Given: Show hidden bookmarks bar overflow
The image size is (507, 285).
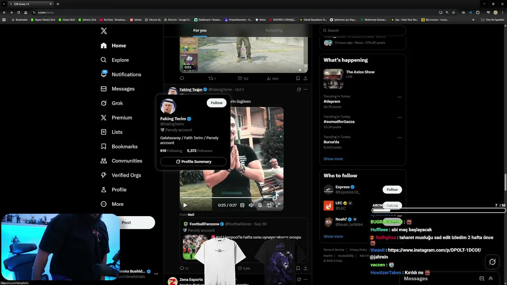Looking at the screenshot, I should 473,20.
